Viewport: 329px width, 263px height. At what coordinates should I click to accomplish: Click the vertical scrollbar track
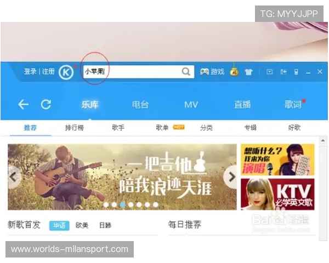pos(323,192)
